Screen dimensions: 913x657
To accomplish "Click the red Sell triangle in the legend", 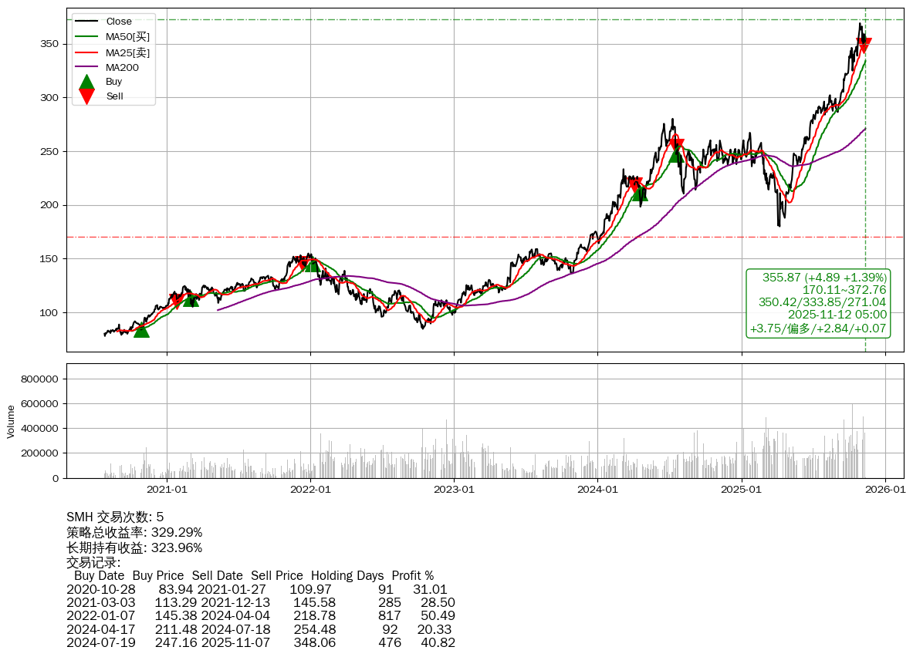I will pos(87,96).
